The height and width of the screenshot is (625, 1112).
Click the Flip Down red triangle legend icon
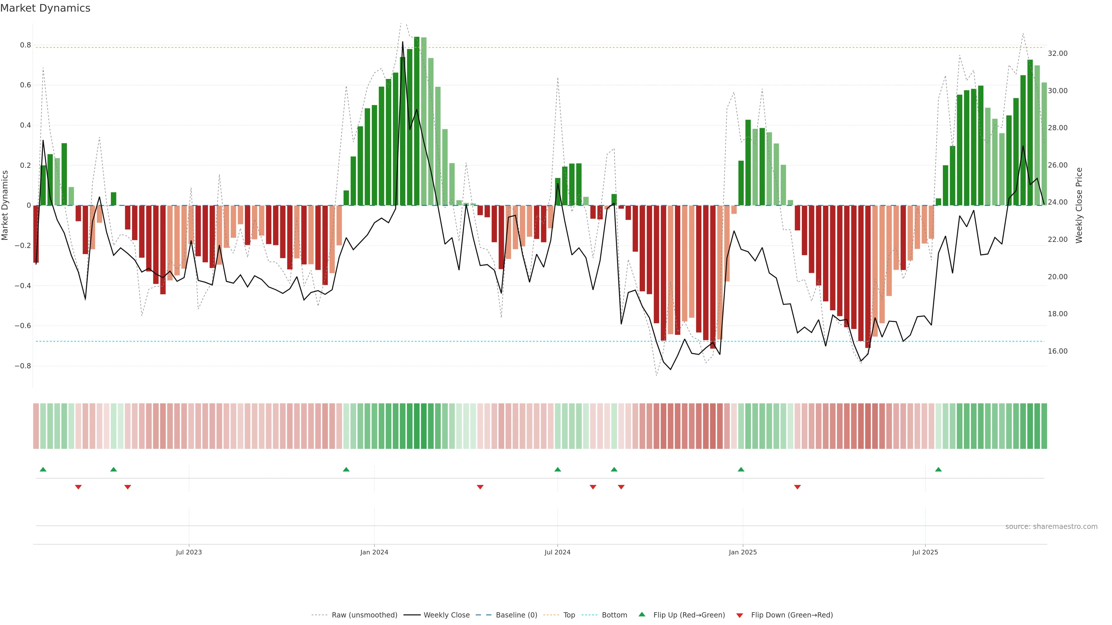pos(740,615)
